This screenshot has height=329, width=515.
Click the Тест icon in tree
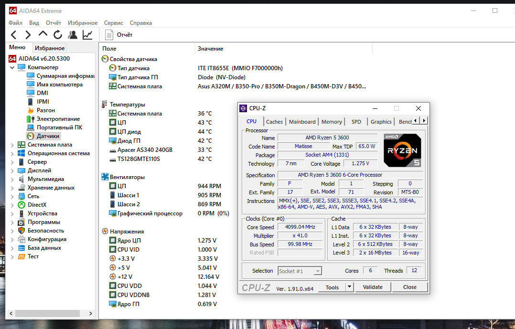21,256
